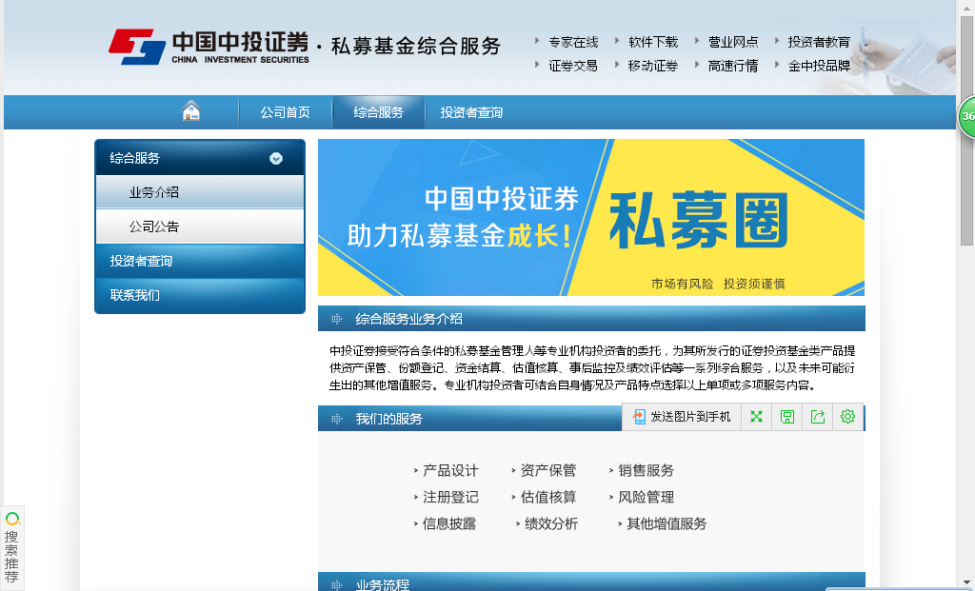Click the 综合服务业务介绍 section heading
The width and height of the screenshot is (975, 591).
pyautogui.click(x=408, y=319)
